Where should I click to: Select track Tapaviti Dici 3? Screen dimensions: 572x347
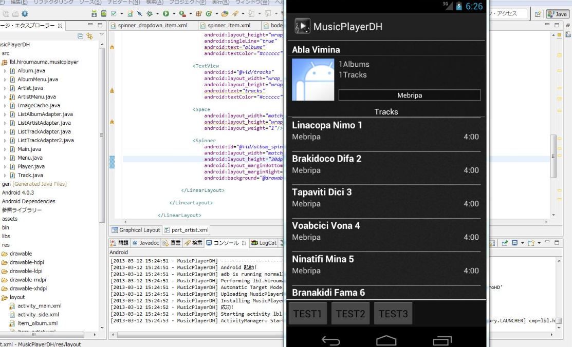click(x=386, y=201)
